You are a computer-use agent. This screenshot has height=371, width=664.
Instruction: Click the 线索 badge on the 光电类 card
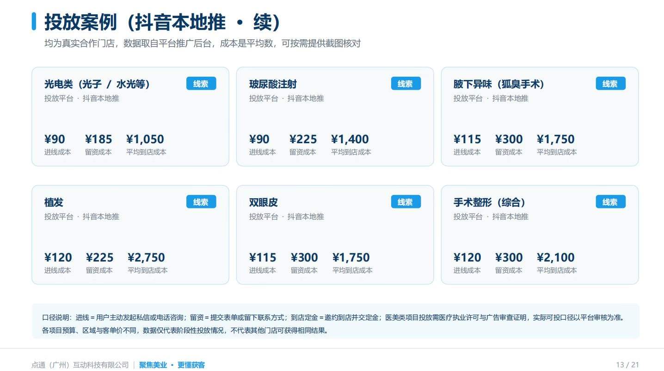click(201, 84)
